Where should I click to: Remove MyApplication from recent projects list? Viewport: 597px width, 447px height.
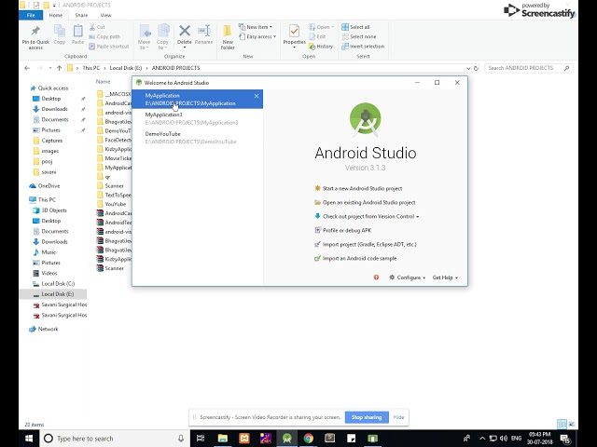click(257, 96)
